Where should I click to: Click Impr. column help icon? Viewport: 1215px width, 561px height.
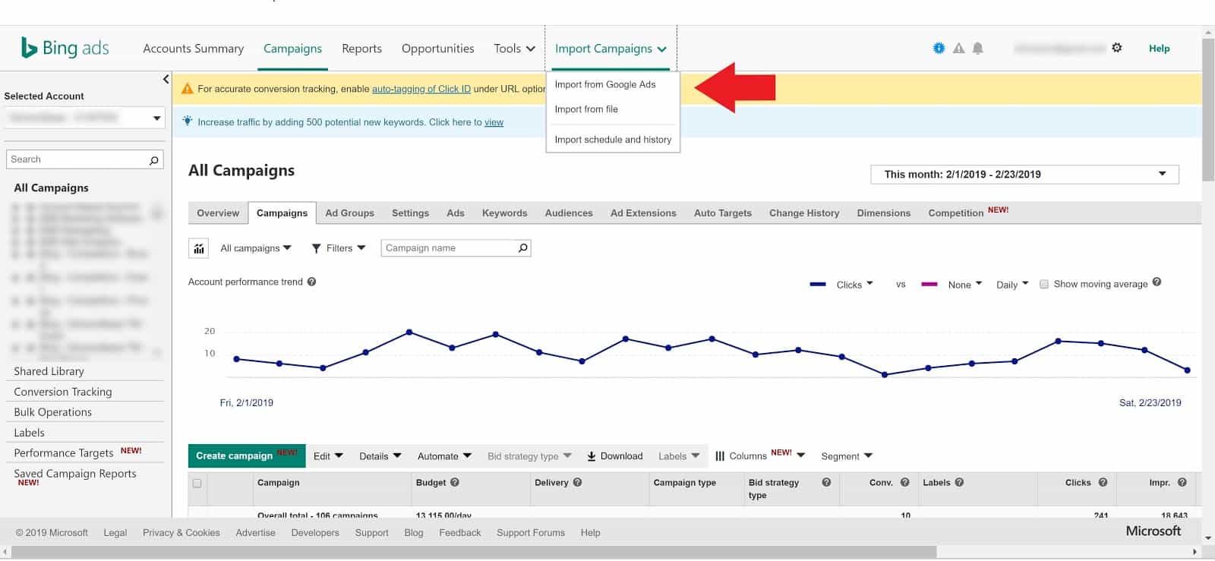pos(1182,482)
